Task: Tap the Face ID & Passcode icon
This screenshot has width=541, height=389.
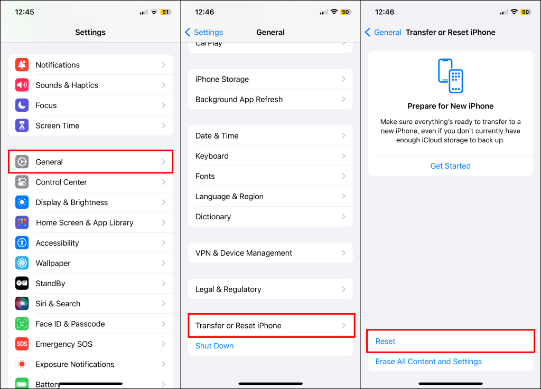Action: (22, 324)
